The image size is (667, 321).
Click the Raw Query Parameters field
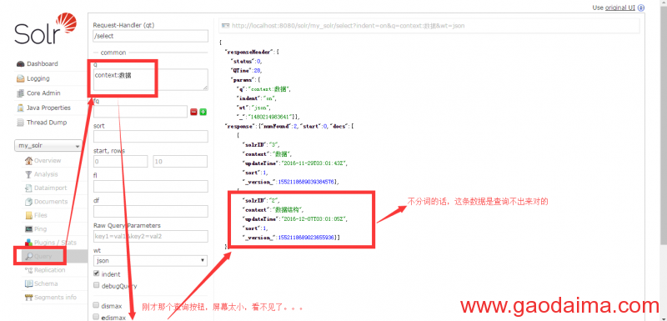(x=151, y=237)
